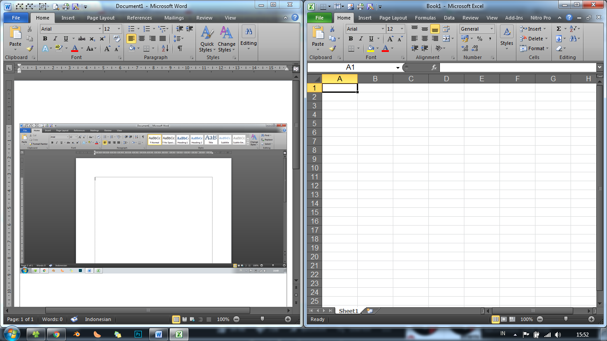607x341 pixels.
Task: Click Decrease Decimal in Excel
Action: pyautogui.click(x=475, y=48)
